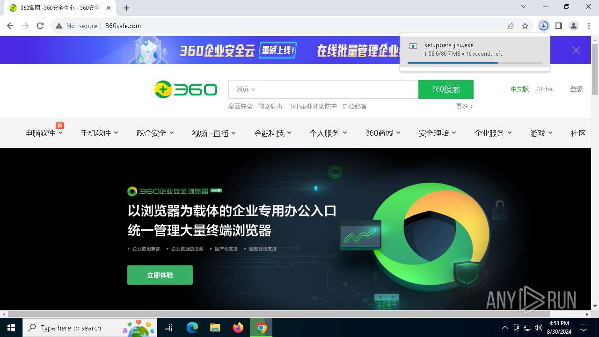Open Windows notification center
599x337 pixels.
[584, 328]
